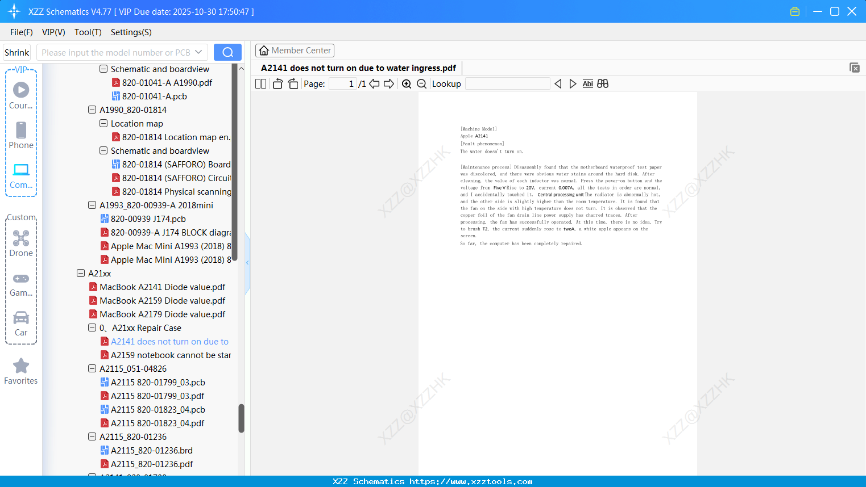Open the Drone category
This screenshot has height=487, width=866.
(x=21, y=243)
